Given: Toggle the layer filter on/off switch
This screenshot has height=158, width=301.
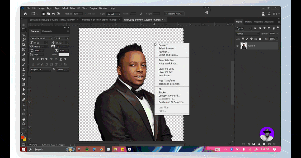Looking at the screenshot, I should tap(277, 28).
